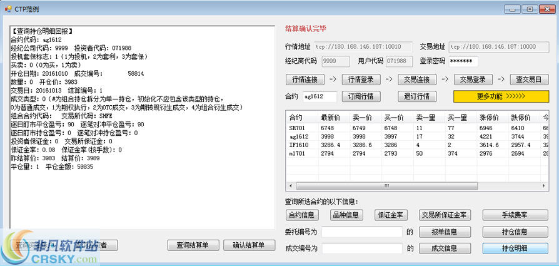
Task: Click the 涨停价 column header
Action: tap(492, 118)
